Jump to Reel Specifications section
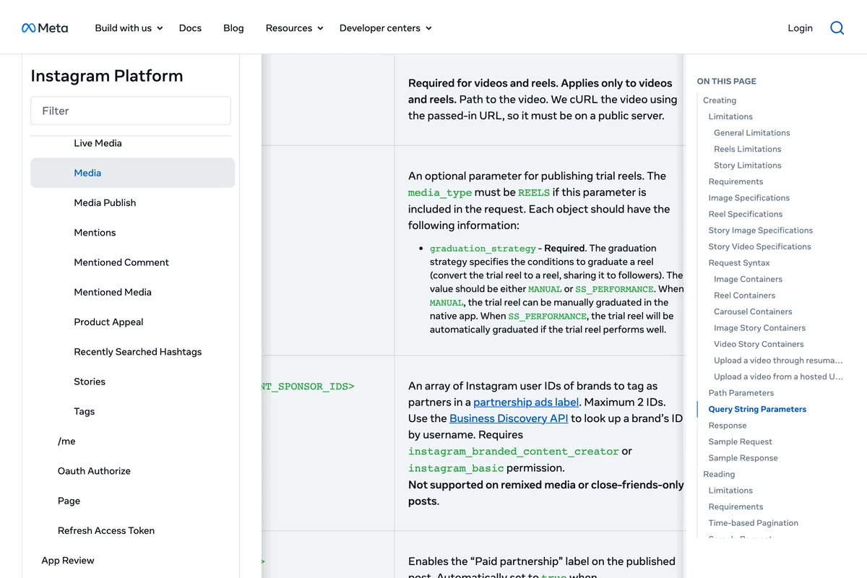This screenshot has height=578, width=867. pyautogui.click(x=745, y=214)
